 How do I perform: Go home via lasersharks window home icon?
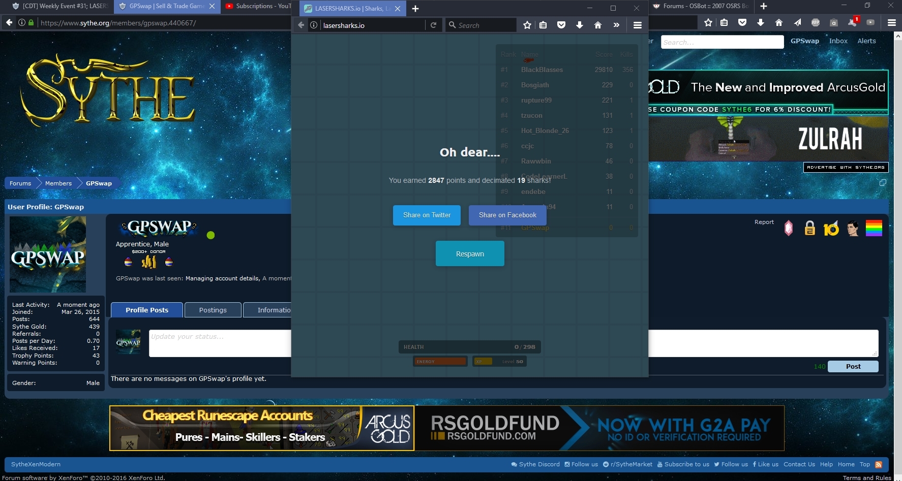click(x=598, y=25)
